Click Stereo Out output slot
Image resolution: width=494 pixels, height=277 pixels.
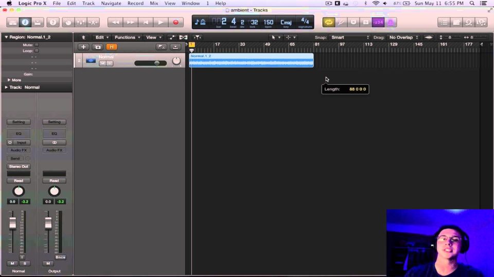coord(19,166)
